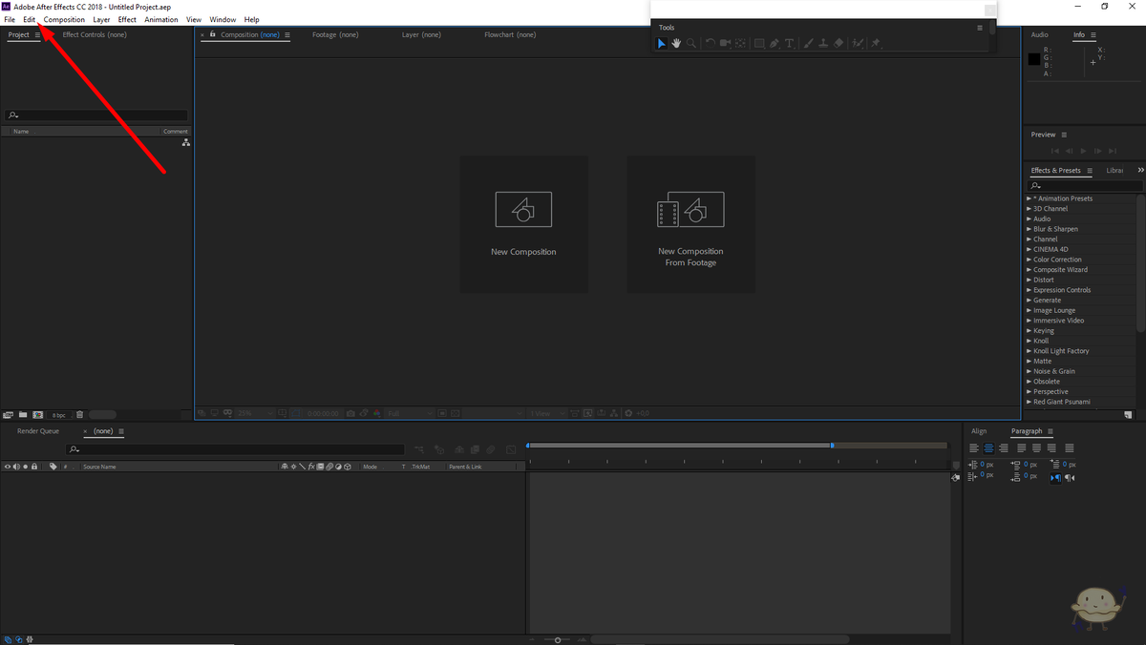This screenshot has height=645, width=1146.
Task: Open the Effect menu
Action: click(x=127, y=19)
